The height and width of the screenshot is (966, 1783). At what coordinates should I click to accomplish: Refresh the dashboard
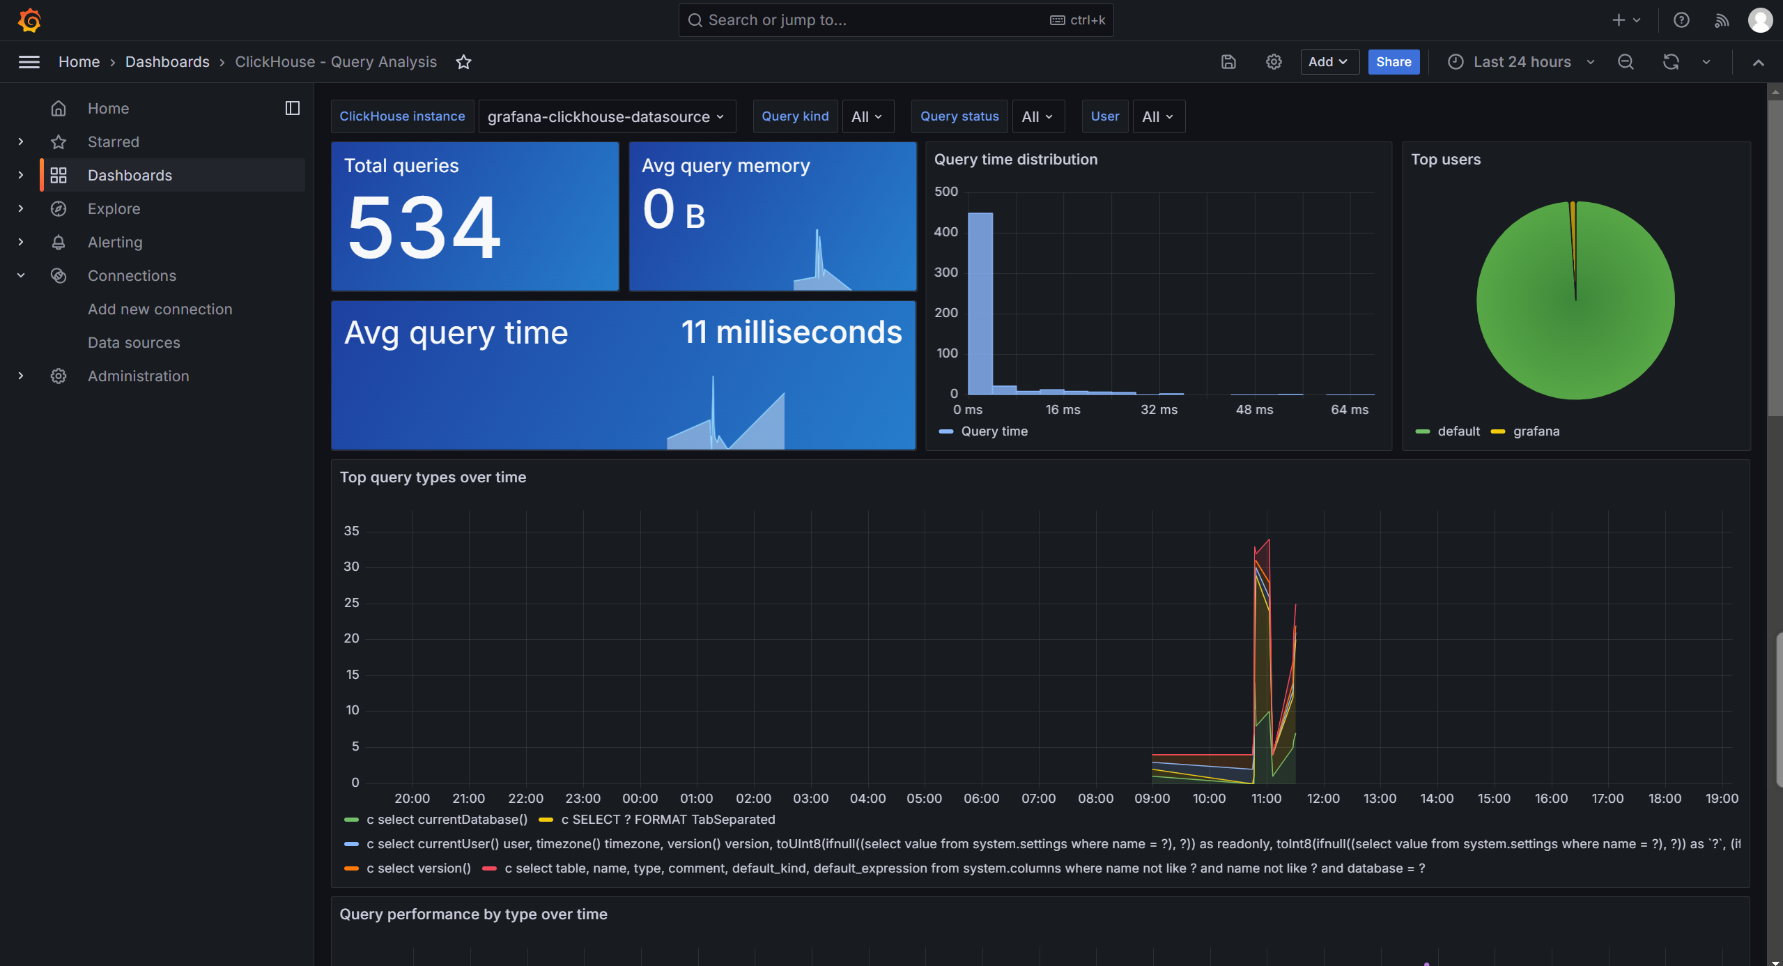[x=1671, y=62]
